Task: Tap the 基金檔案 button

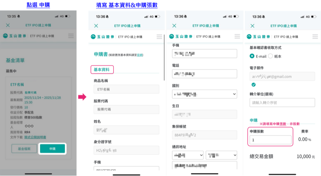Action: (x=24, y=149)
